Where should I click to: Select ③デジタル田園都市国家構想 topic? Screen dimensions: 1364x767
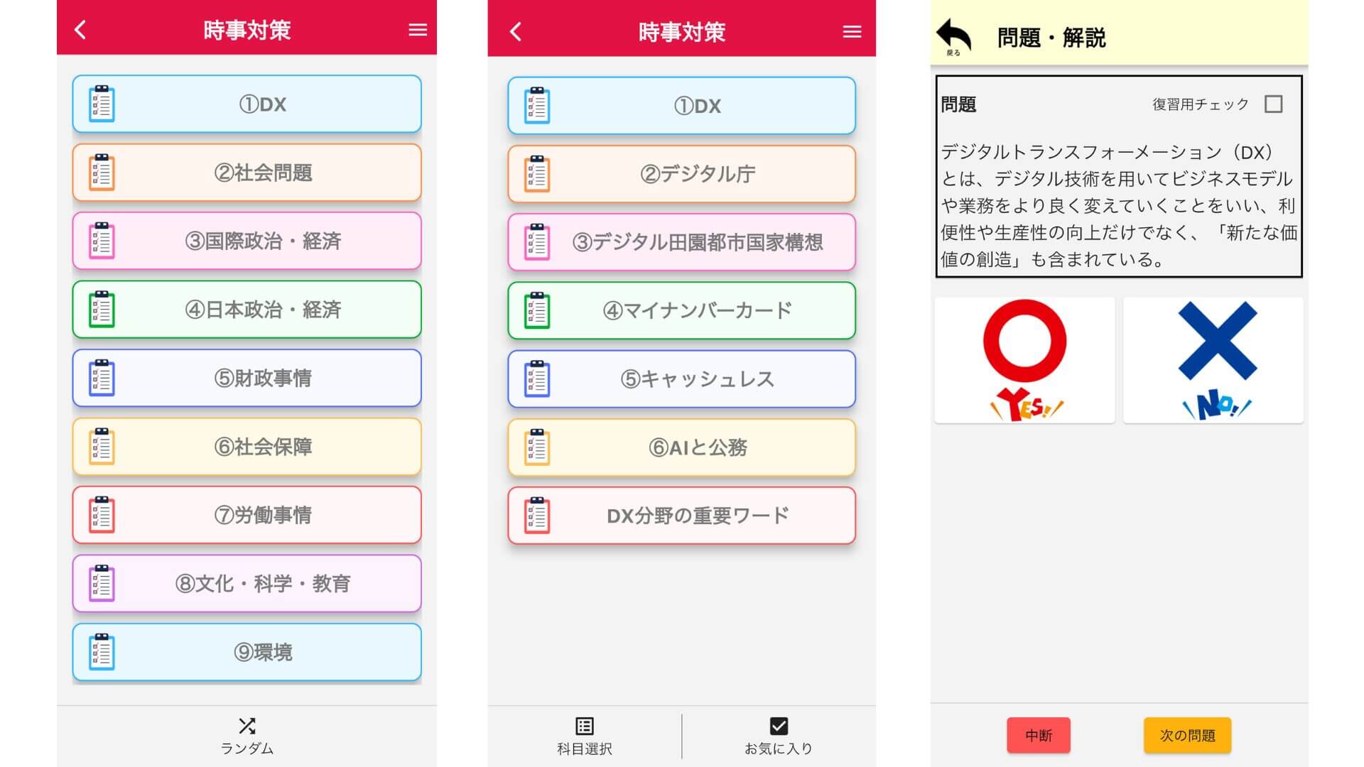pos(681,242)
